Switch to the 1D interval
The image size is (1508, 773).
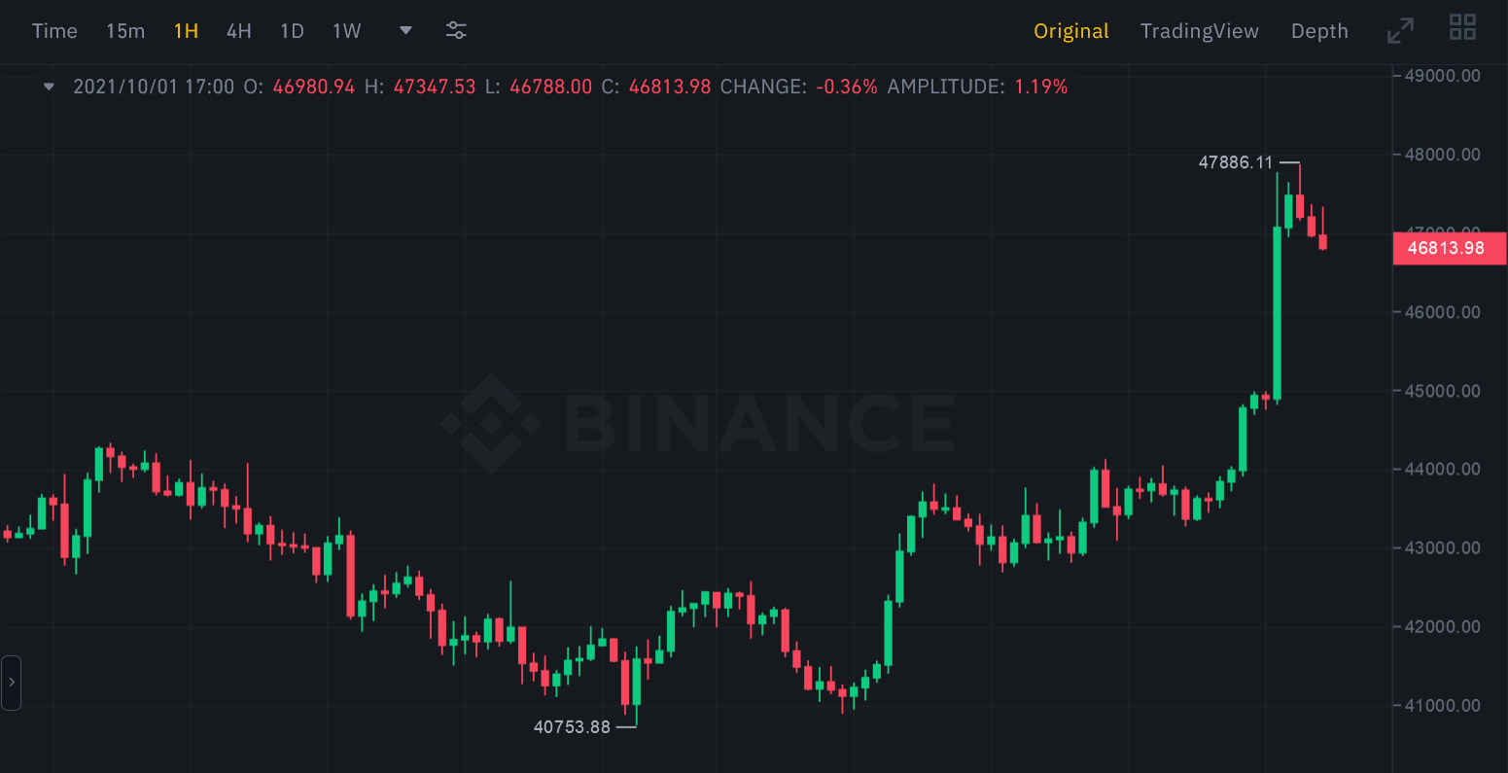coord(292,31)
